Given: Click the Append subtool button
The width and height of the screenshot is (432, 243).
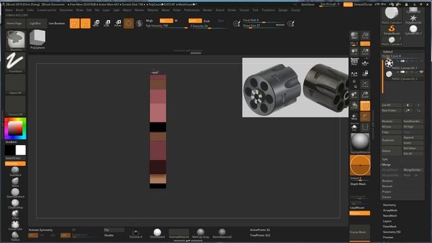Looking at the screenshot, I should point(412,138).
